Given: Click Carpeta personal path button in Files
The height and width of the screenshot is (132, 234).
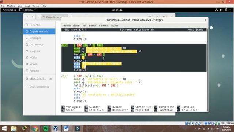Looking at the screenshot, I should click(54, 17).
